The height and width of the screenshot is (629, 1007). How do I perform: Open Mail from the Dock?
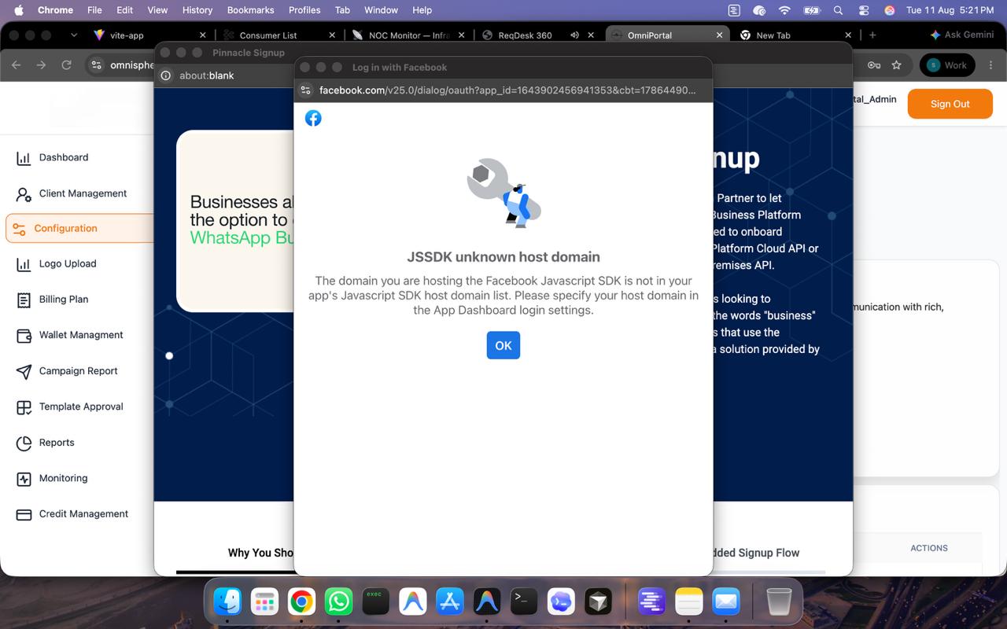click(725, 601)
